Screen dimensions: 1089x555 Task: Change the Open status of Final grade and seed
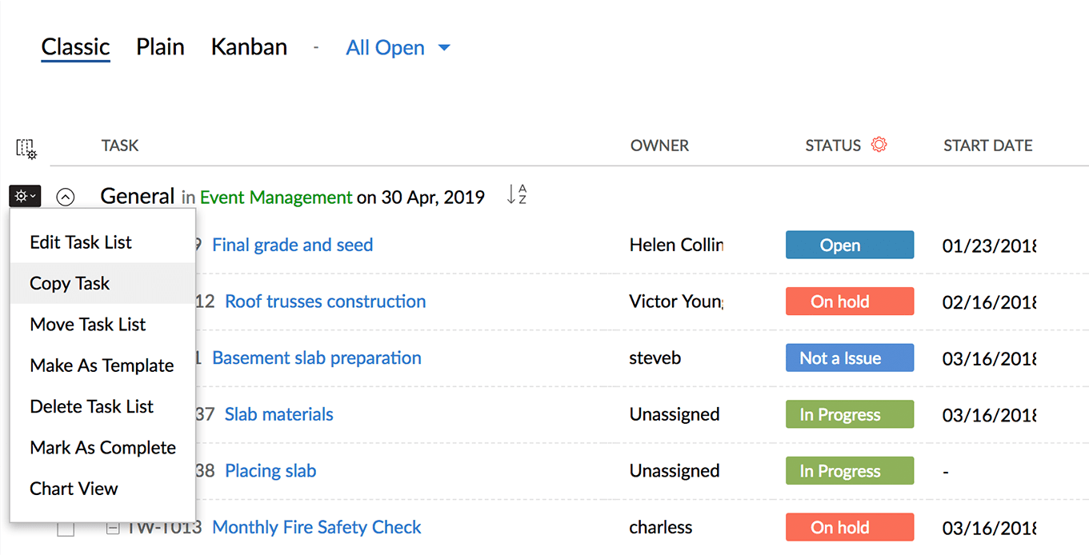pyautogui.click(x=850, y=245)
